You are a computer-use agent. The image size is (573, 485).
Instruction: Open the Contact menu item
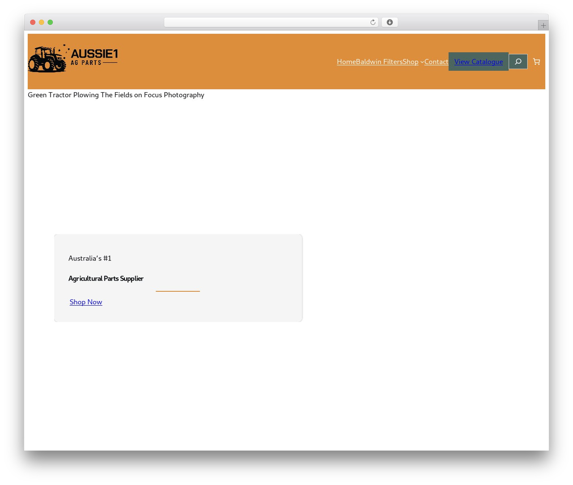[436, 62]
